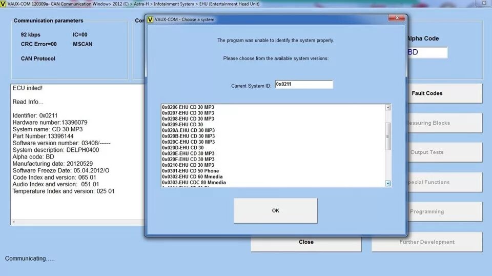Edit the Current System ID field
The image size is (492, 276).
(304, 84)
